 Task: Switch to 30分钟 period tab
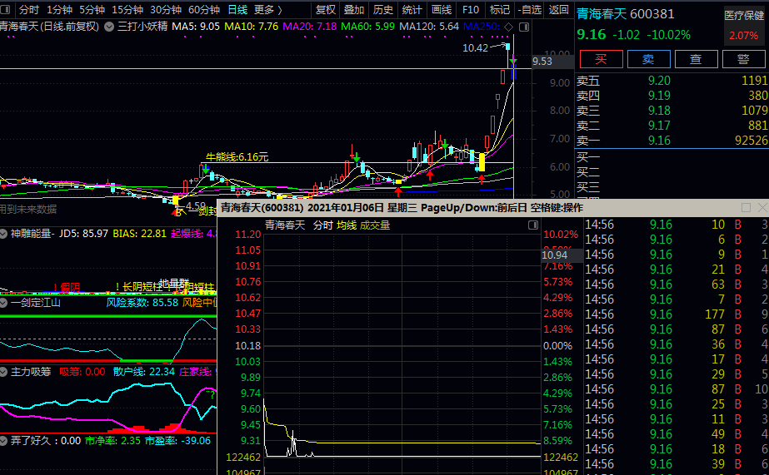point(166,10)
